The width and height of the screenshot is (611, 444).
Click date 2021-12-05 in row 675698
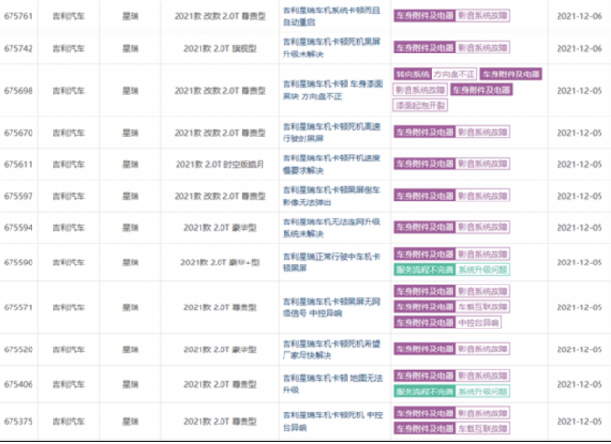tap(579, 90)
